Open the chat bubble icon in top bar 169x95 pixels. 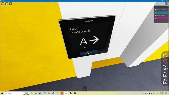point(7,4)
